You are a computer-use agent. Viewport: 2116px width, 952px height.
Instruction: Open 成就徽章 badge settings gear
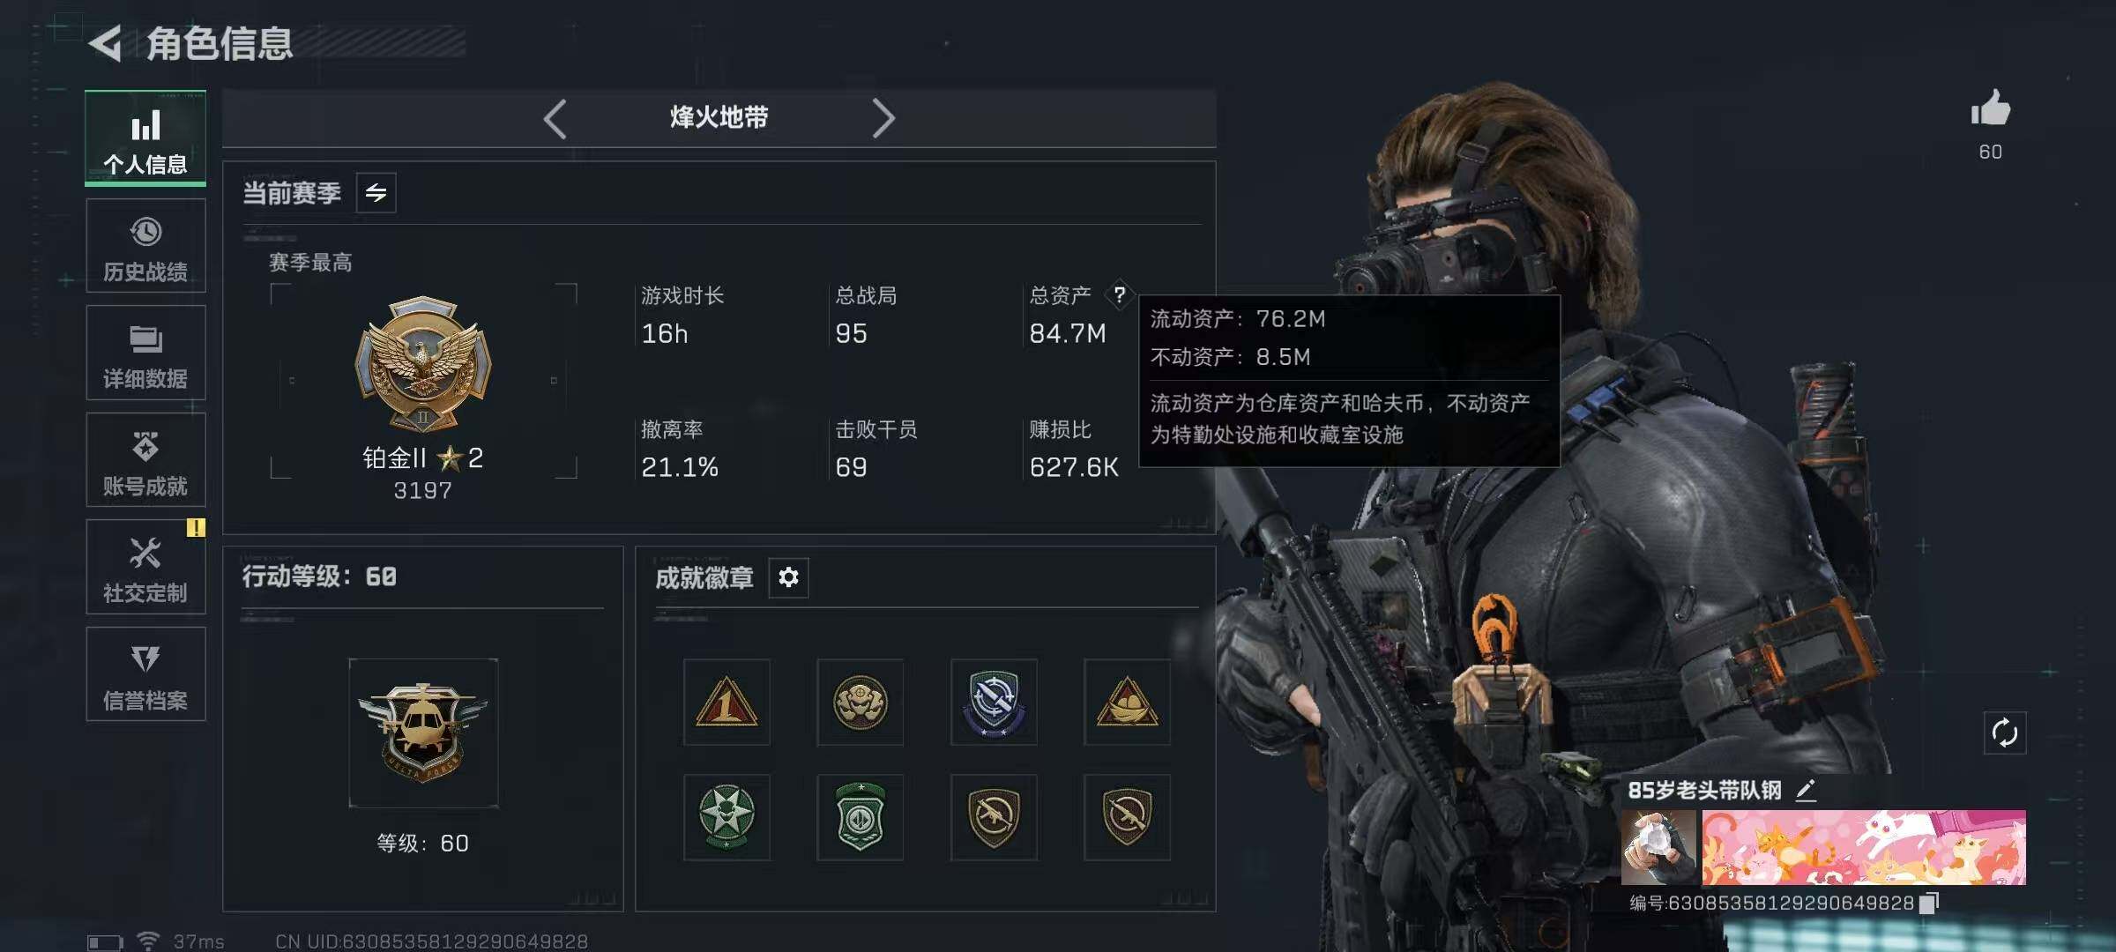point(788,577)
